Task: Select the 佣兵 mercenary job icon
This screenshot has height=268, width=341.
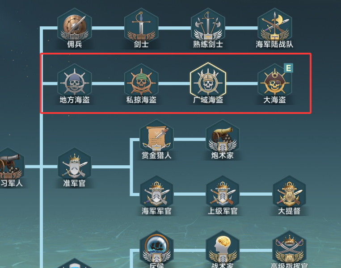Action: (x=75, y=28)
